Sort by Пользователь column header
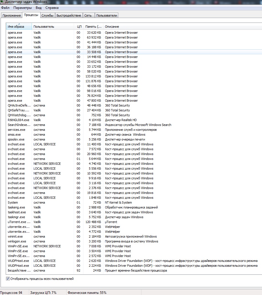This screenshot has width=262, height=295. (53, 27)
